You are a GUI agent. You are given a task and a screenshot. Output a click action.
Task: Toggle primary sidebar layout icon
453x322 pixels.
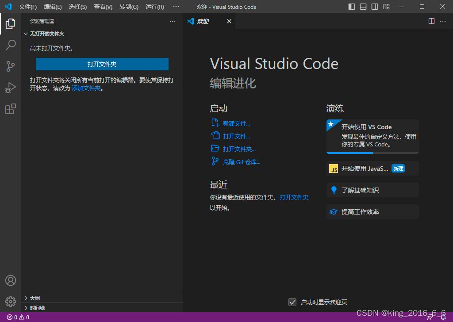tap(352, 7)
